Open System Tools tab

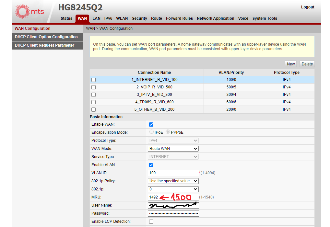click(x=265, y=18)
